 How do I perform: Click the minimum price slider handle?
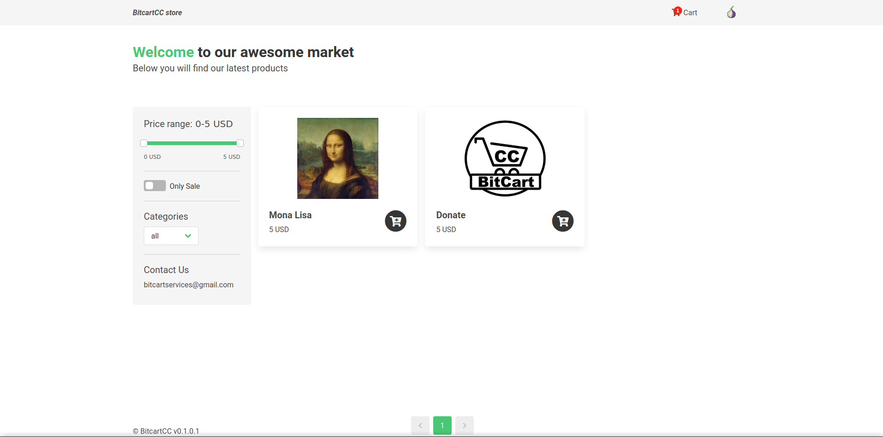(x=144, y=143)
